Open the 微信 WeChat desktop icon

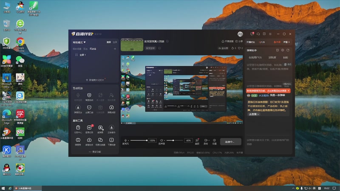point(20,61)
